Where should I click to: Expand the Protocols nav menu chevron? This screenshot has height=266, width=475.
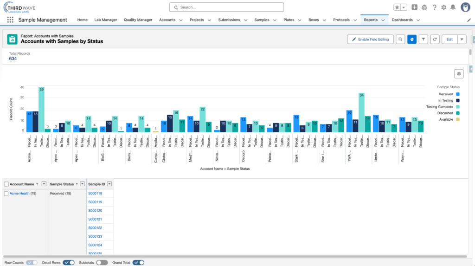point(355,20)
